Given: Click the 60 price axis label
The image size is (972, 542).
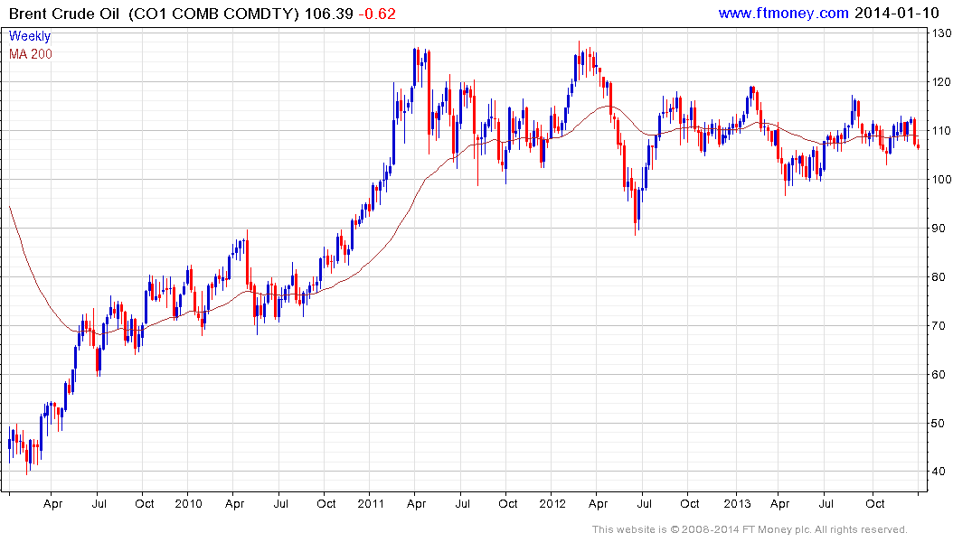Looking at the screenshot, I should [x=939, y=374].
